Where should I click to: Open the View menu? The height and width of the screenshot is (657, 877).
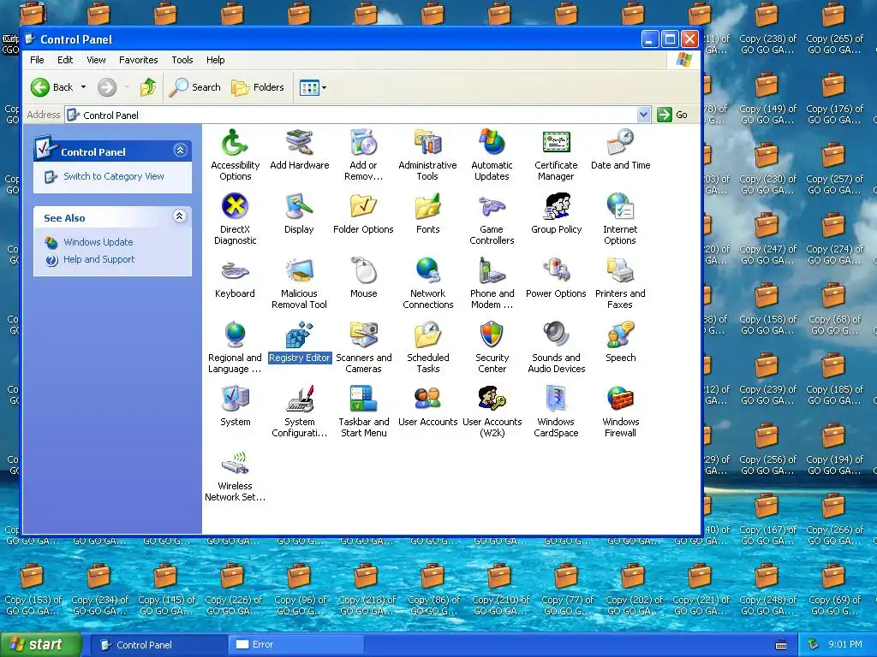[96, 60]
